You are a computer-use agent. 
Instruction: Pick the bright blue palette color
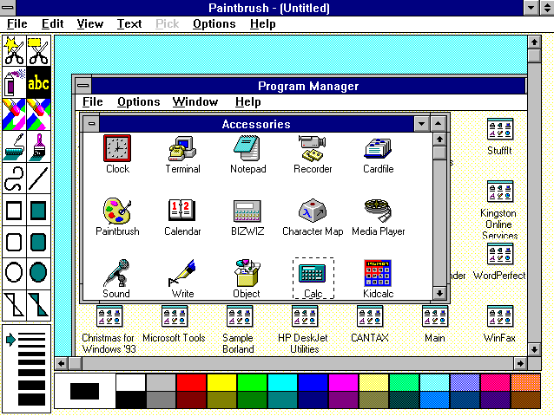313,382
